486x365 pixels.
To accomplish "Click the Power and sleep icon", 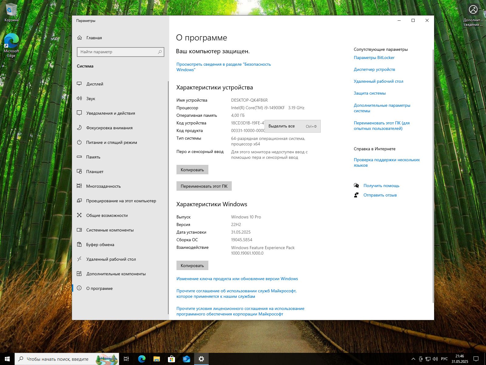I will pos(79,142).
